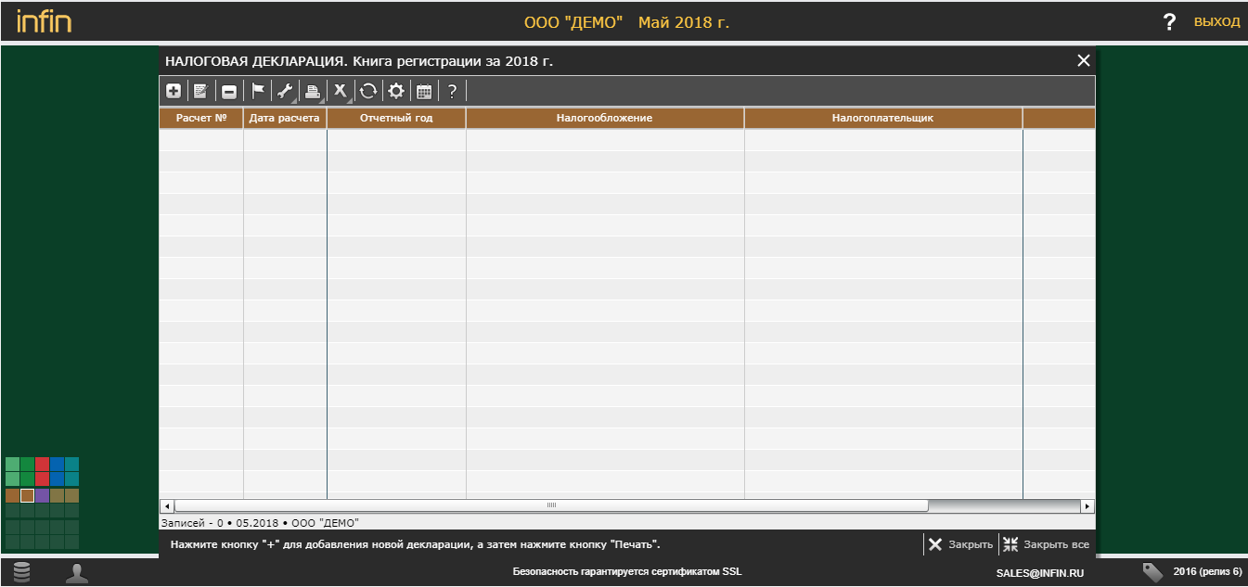1248x587 pixels.
Task: Open the user profile silhouette icon
Action: (x=77, y=572)
